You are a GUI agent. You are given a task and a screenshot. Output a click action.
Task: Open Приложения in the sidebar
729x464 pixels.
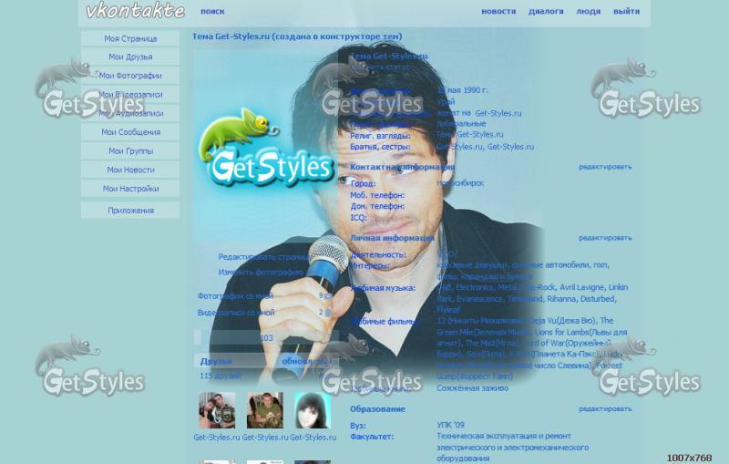130,211
